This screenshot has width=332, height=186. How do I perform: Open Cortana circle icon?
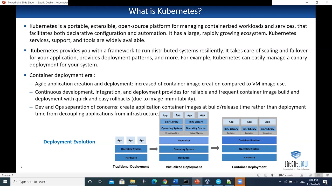point(90,182)
